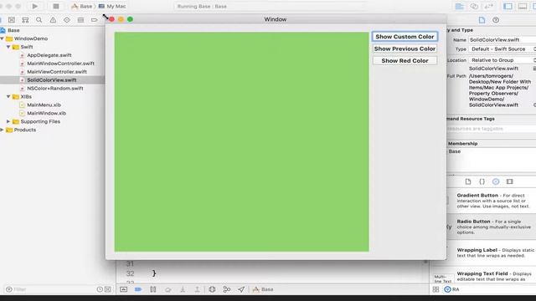This screenshot has height=301, width=536.
Task: Open the Location dropdown Relative to Group
Action: tap(502, 60)
